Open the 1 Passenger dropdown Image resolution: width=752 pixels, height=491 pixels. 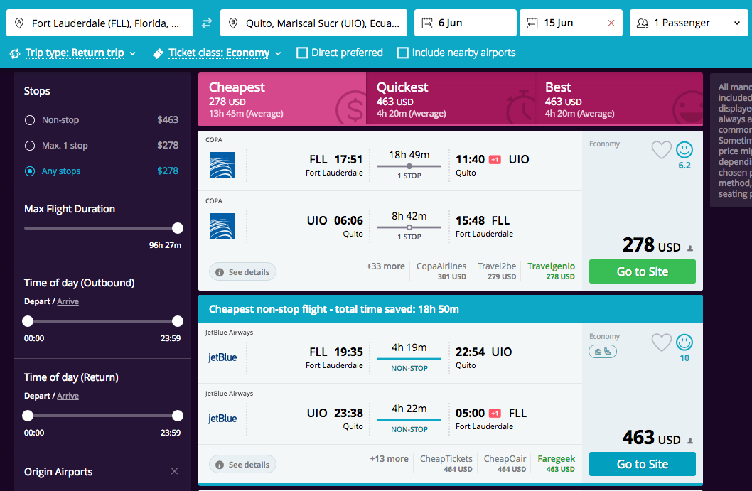coord(688,23)
